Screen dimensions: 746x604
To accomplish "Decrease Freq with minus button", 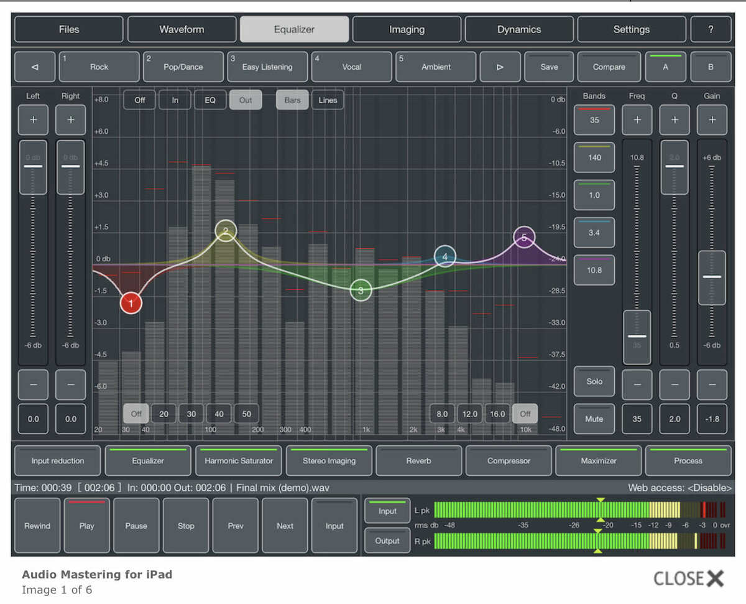I will point(637,385).
